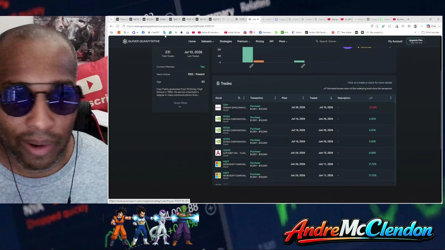Switch to the BTCUSD browser tab
The height and width of the screenshot is (250, 445).
coord(148,19)
